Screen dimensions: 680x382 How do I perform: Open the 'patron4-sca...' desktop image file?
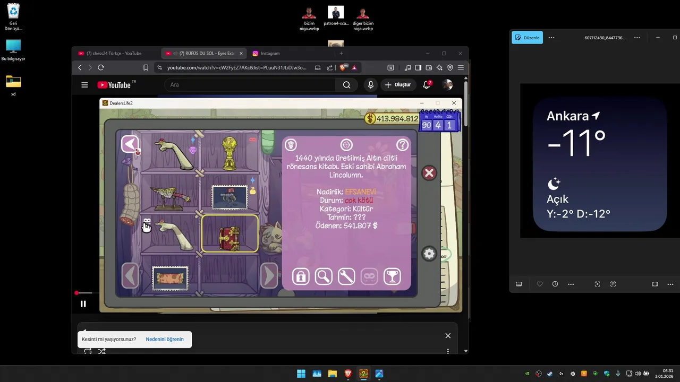click(336, 16)
